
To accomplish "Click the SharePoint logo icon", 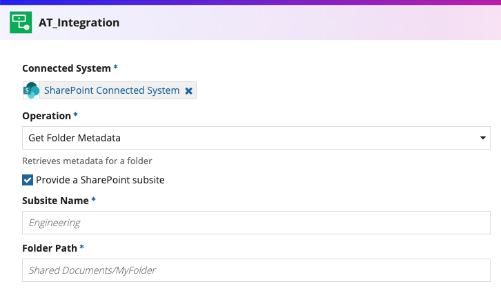I will click(31, 90).
